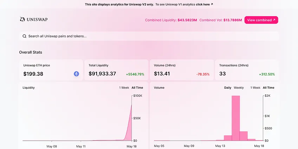Click the Total Liquidity stat card

(116, 70)
